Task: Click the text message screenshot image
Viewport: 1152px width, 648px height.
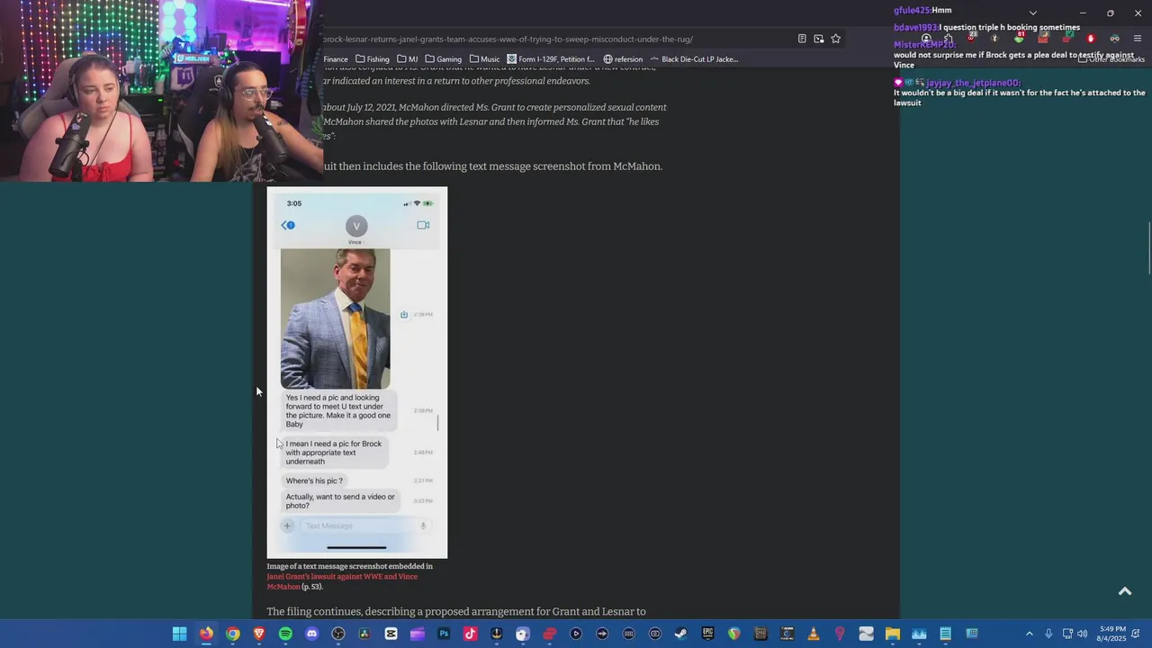Action: (x=357, y=373)
